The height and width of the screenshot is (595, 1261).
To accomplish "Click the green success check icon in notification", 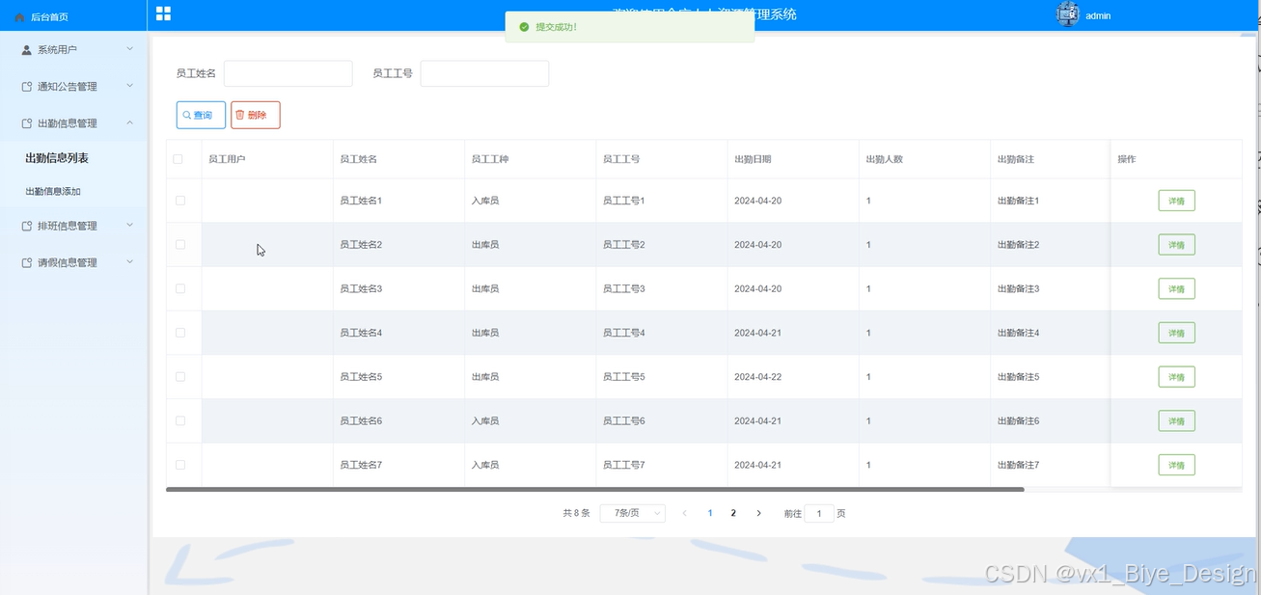I will 524,27.
